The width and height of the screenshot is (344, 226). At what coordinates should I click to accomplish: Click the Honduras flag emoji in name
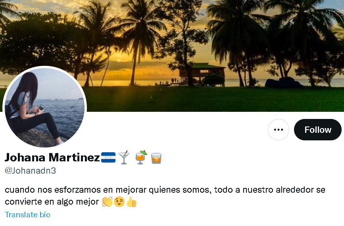[108, 157]
